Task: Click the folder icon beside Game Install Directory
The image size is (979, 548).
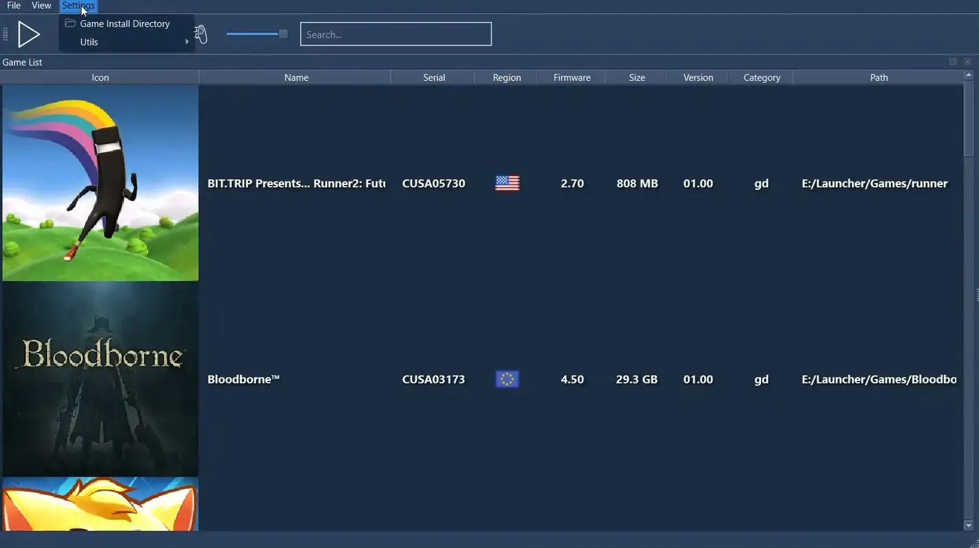Action: [x=69, y=23]
